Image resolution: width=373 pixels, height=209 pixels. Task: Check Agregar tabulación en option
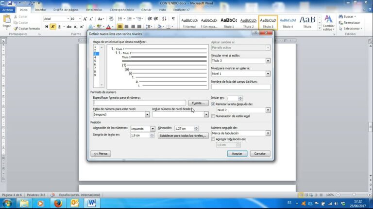click(213, 139)
